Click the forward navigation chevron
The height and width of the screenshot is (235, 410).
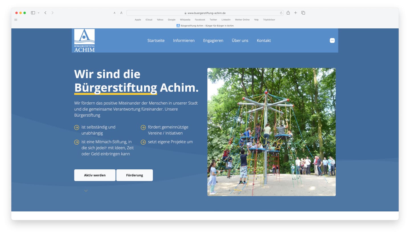pos(52,13)
